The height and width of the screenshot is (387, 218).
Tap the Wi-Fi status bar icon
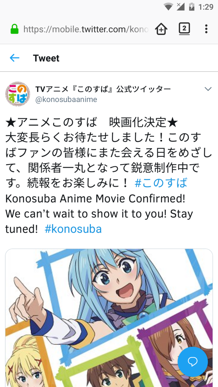(168, 7)
